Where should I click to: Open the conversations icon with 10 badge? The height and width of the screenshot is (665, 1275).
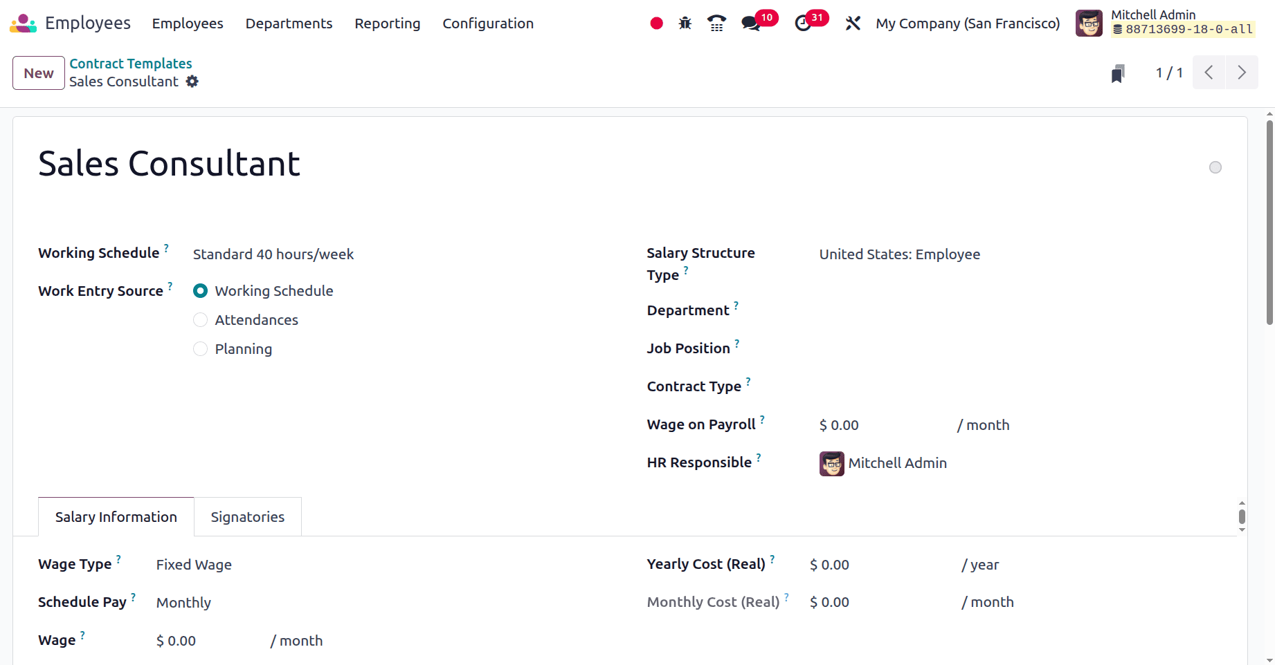750,24
